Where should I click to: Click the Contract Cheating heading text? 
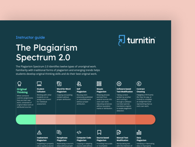[x=141, y=91]
